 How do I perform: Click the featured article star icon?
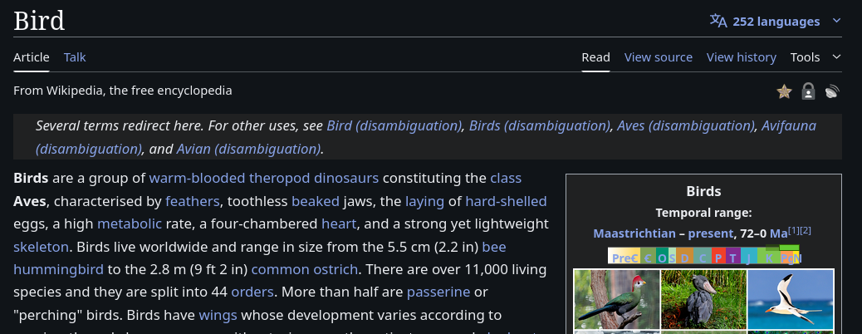pos(784,91)
